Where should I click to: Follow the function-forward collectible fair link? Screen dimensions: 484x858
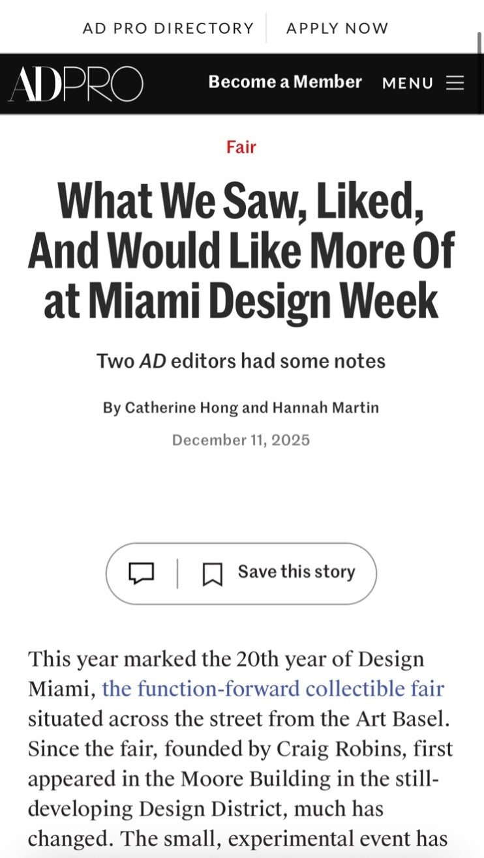tap(273, 688)
